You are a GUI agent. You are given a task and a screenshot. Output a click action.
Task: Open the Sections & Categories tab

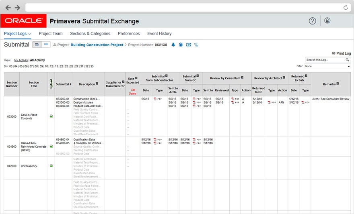[90, 34]
